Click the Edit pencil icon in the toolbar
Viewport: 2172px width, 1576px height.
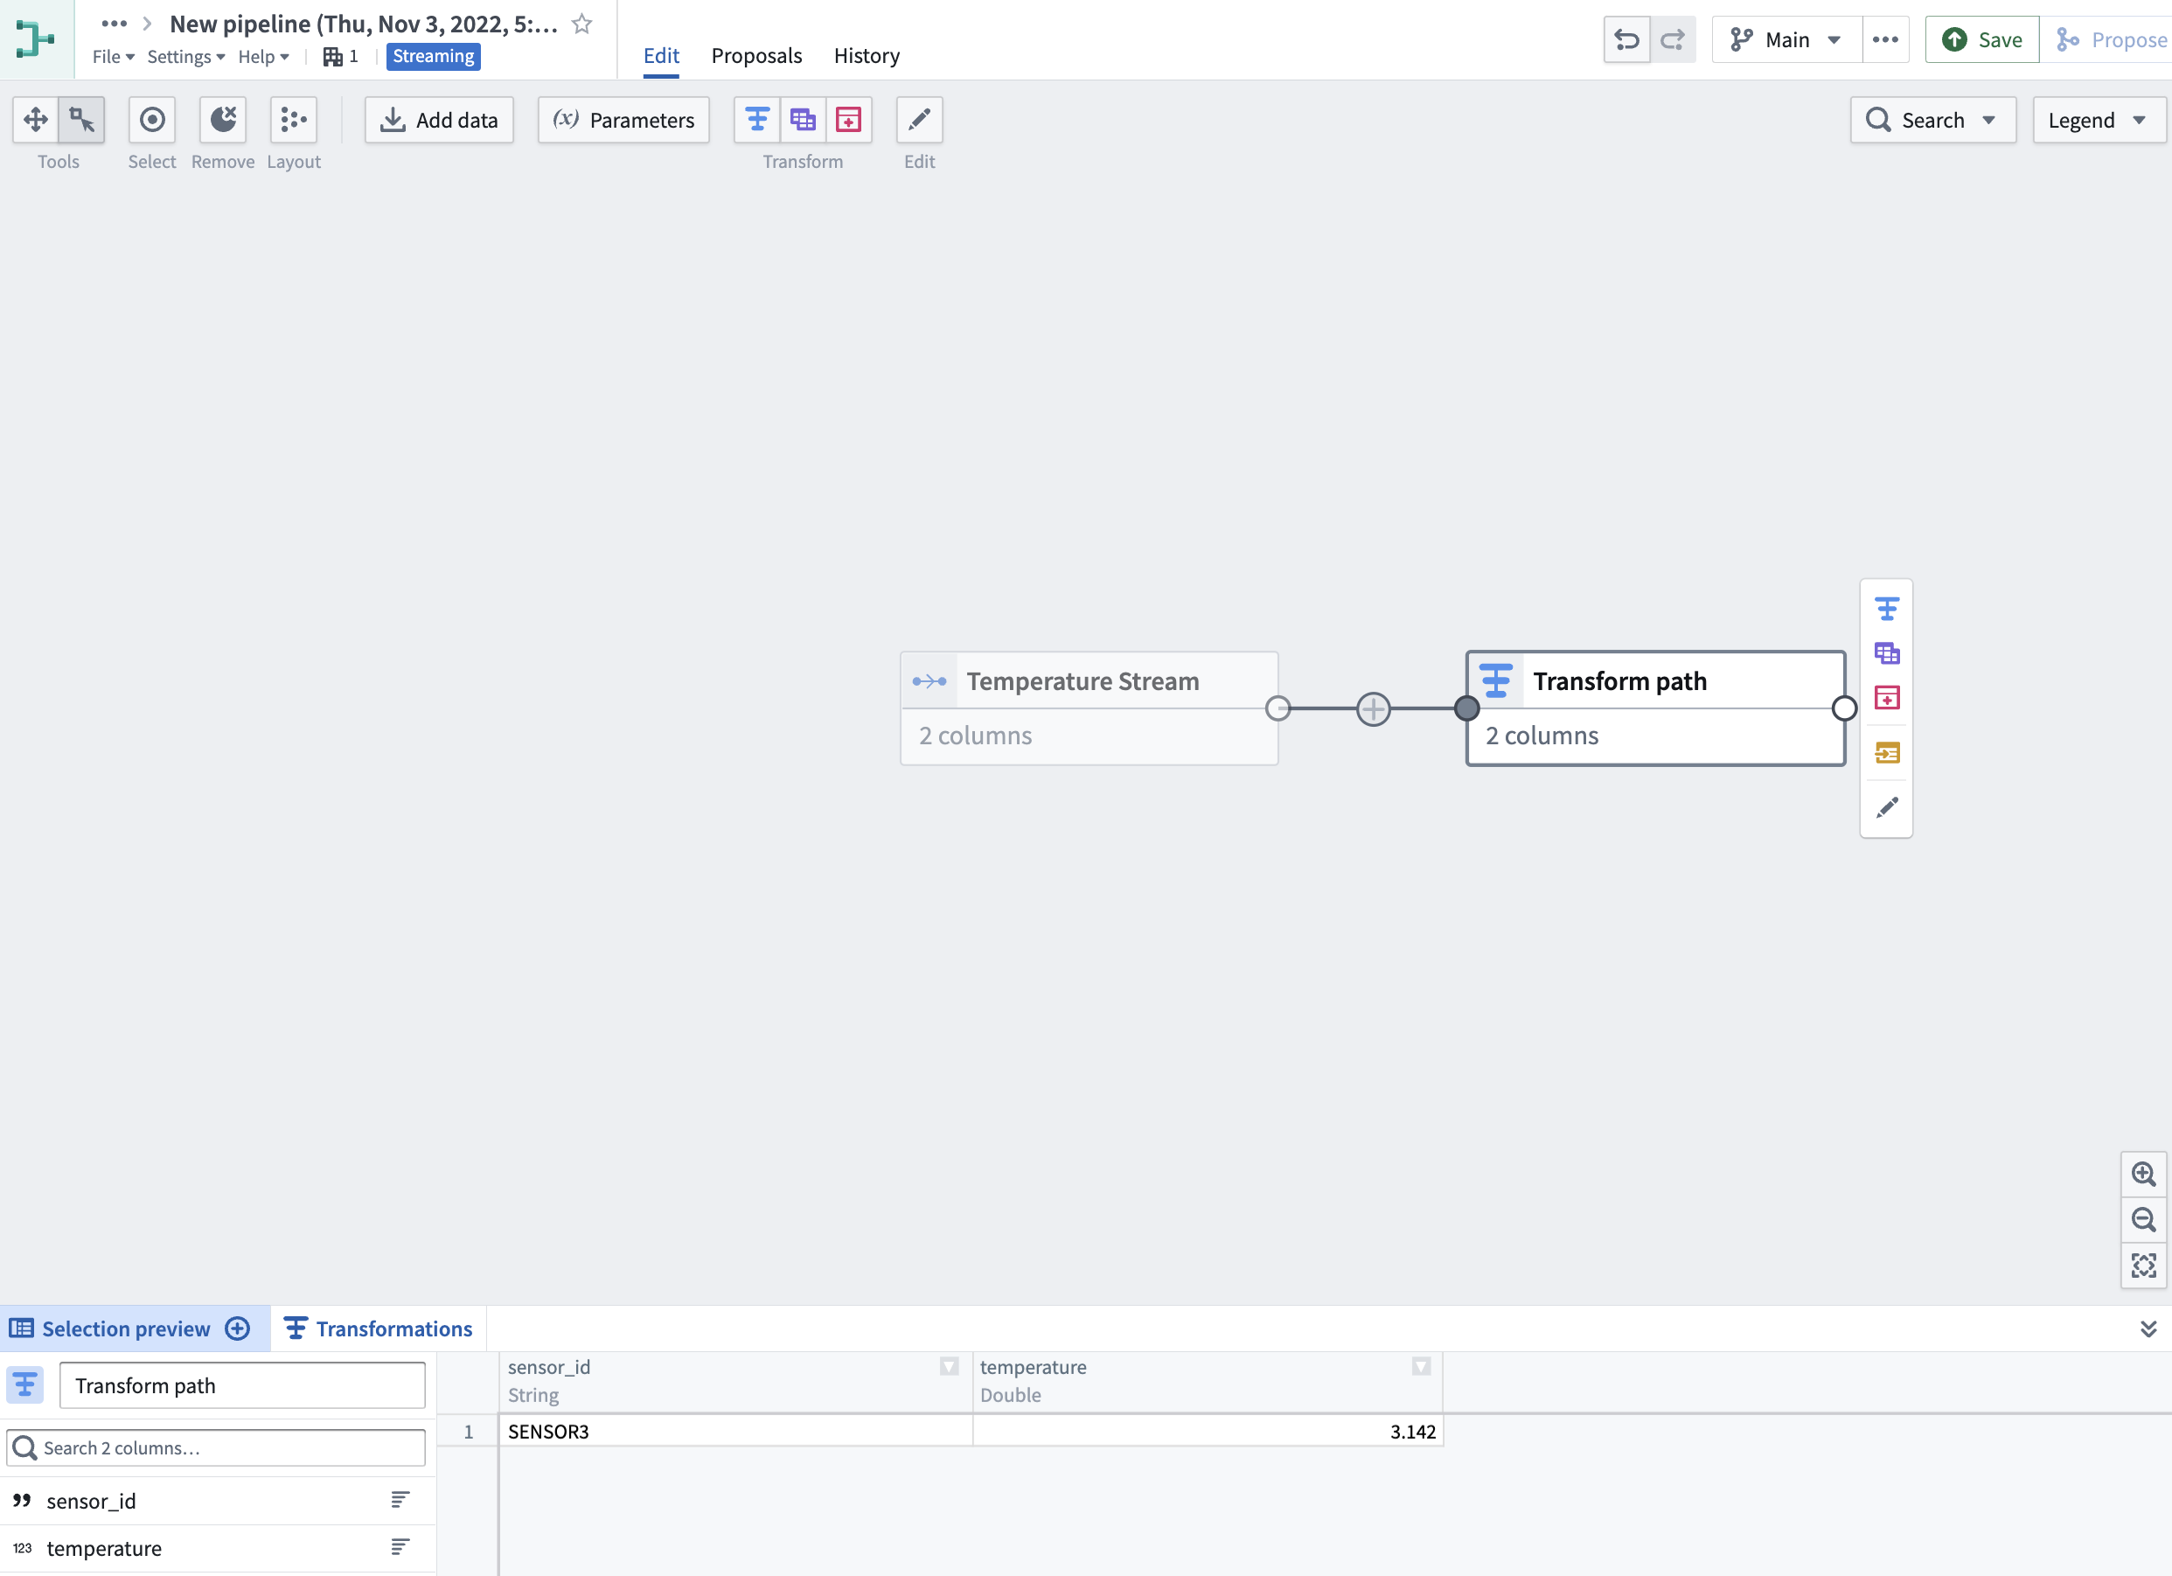pyautogui.click(x=918, y=120)
